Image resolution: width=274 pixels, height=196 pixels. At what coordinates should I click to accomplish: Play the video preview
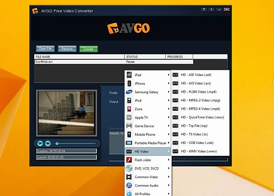click(x=40, y=143)
